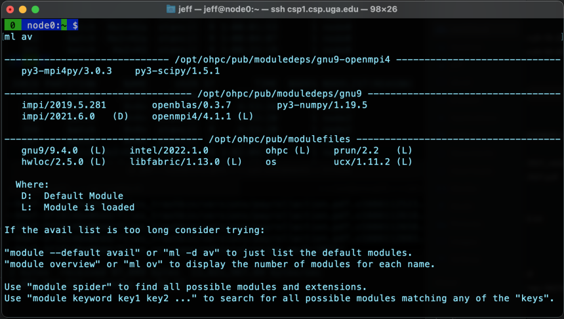Click the folder icon in the title bar
This screenshot has width=564, height=319.
(171, 9)
